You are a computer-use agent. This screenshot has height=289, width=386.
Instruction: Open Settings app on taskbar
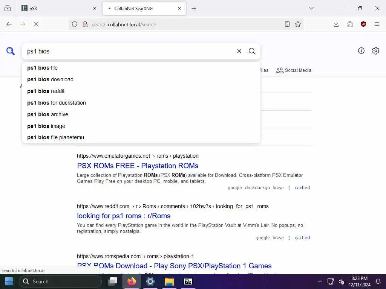(x=150, y=281)
